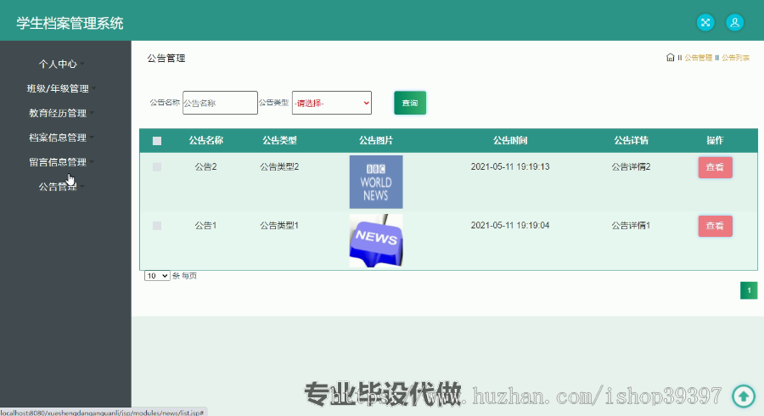The width and height of the screenshot is (764, 416).
Task: Open the 公告类型 请选择 dropdown
Action: pos(332,103)
